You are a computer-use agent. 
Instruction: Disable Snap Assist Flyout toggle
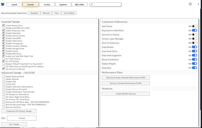click(x=194, y=51)
